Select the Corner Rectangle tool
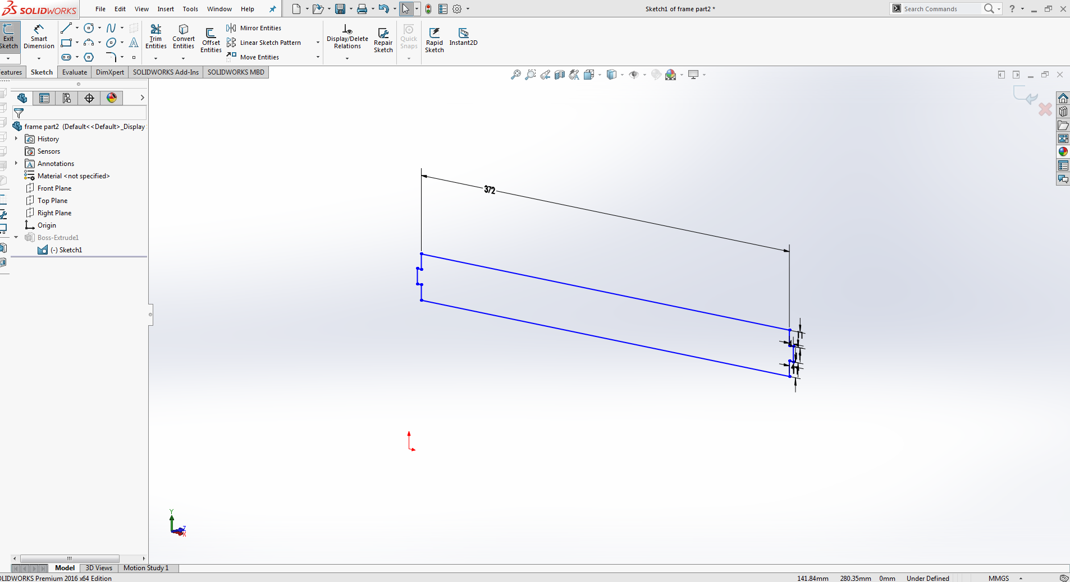This screenshot has width=1070, height=582. (x=66, y=43)
